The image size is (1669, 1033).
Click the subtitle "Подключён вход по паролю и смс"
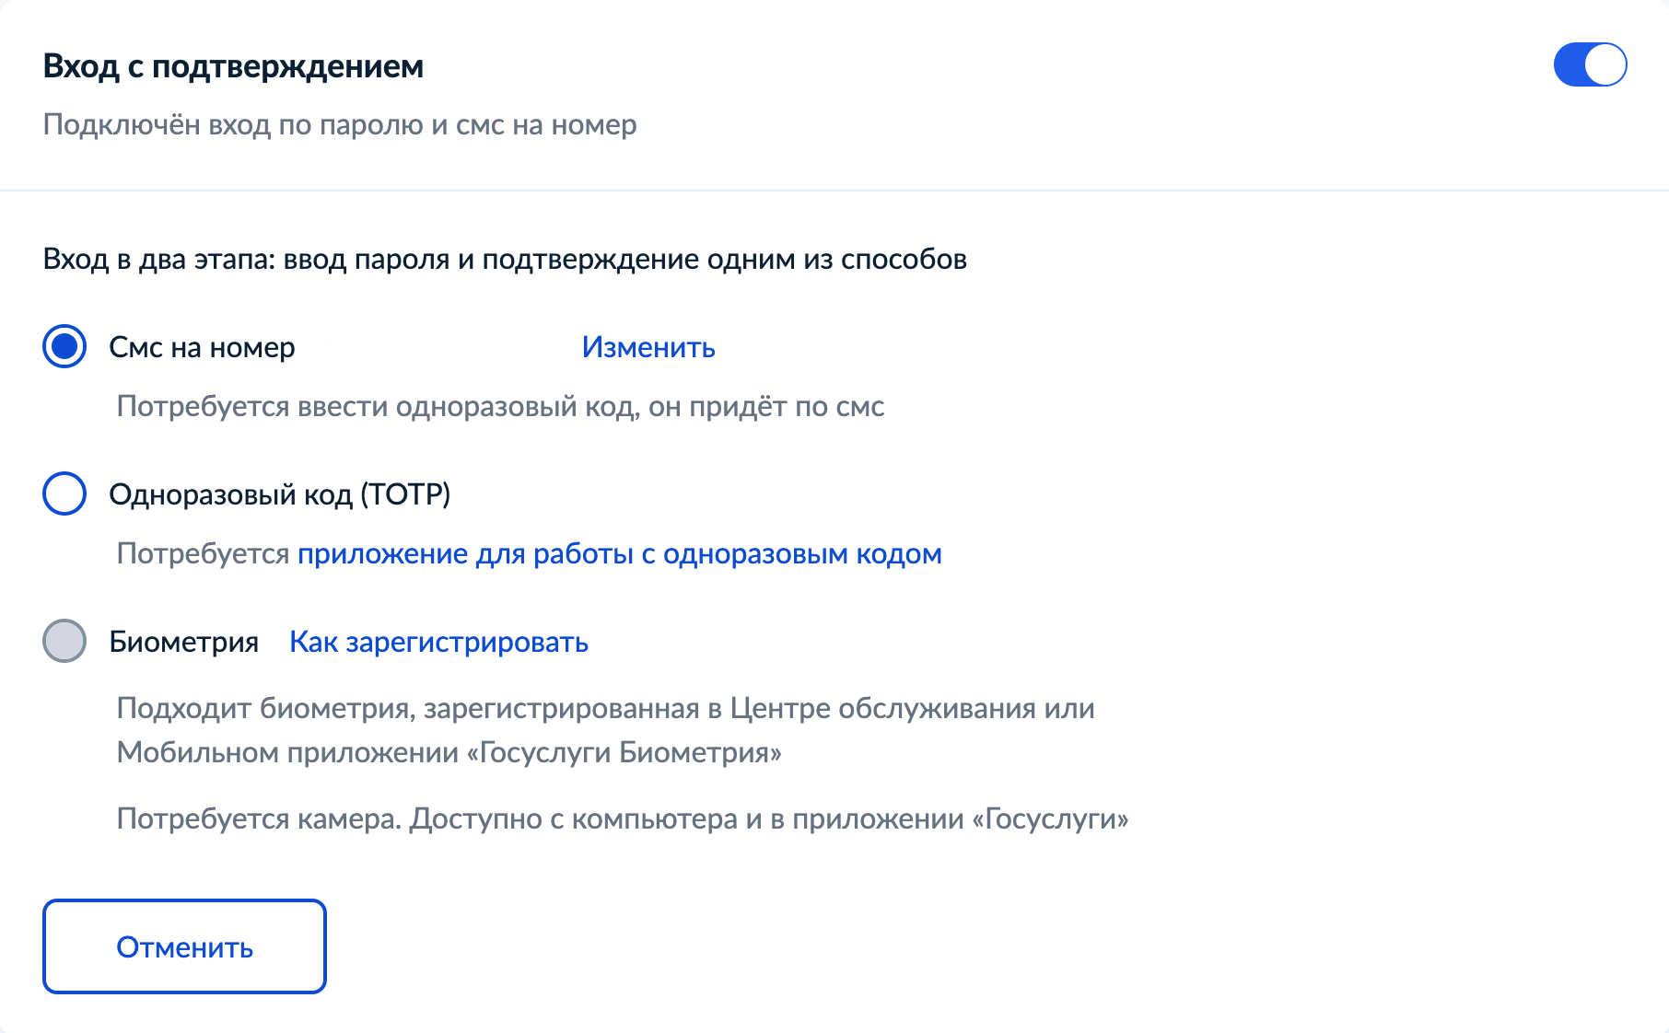click(340, 125)
